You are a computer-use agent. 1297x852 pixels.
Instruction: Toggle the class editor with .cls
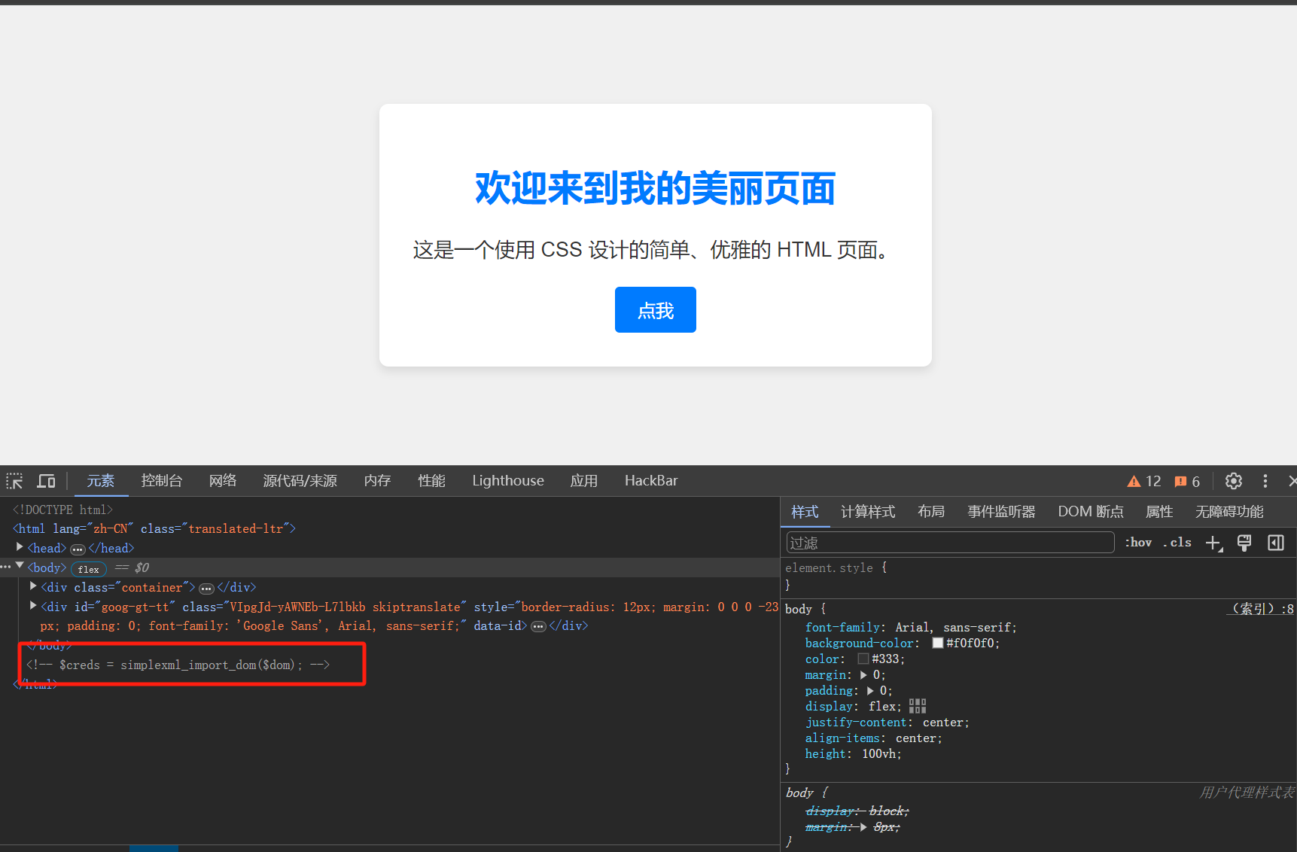[1177, 542]
